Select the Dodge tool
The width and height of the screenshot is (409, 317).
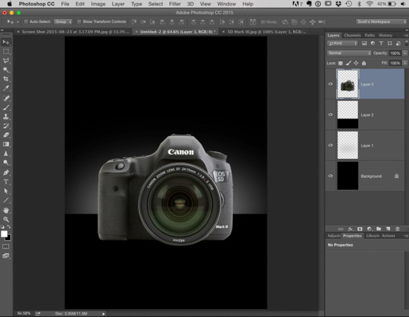(6, 163)
